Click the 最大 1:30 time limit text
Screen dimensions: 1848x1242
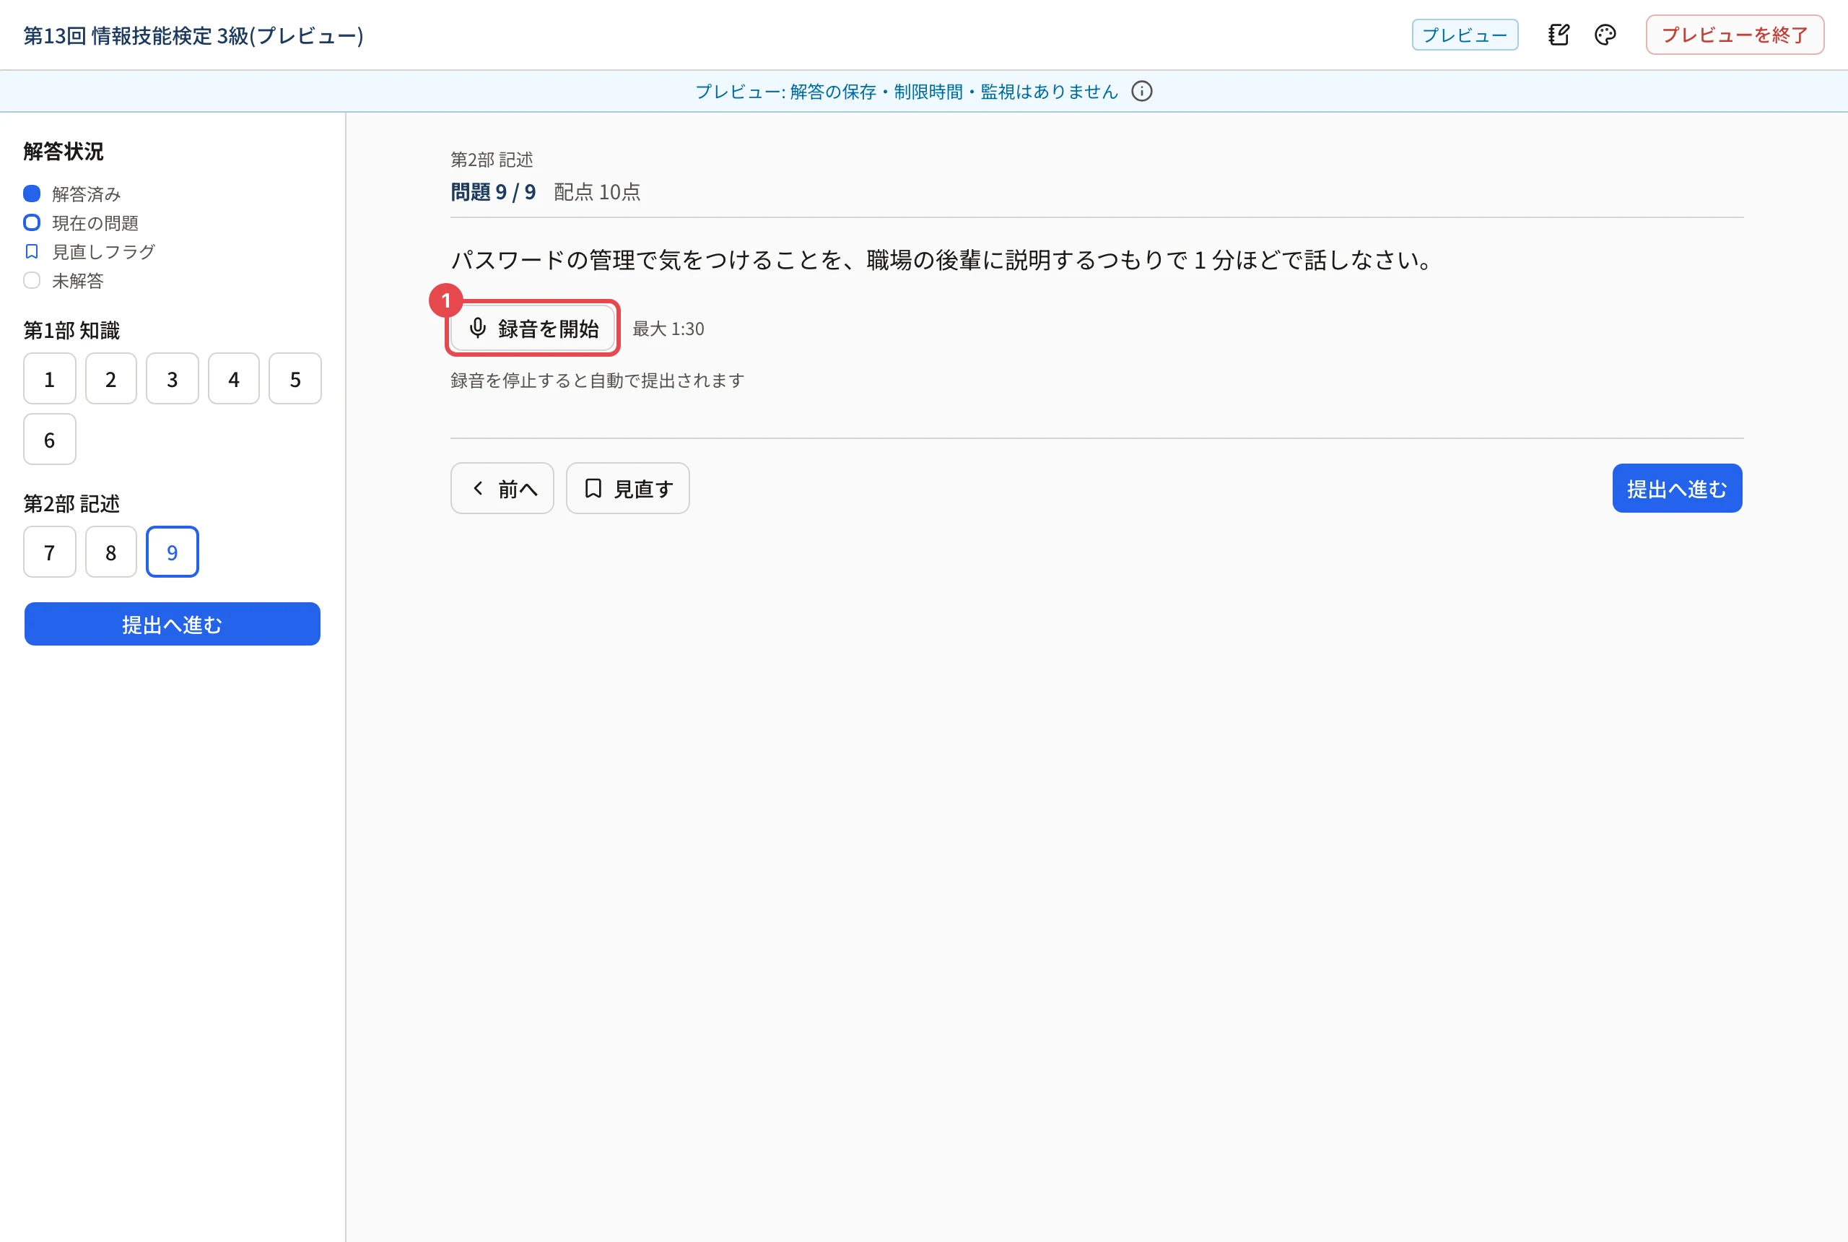pos(668,329)
